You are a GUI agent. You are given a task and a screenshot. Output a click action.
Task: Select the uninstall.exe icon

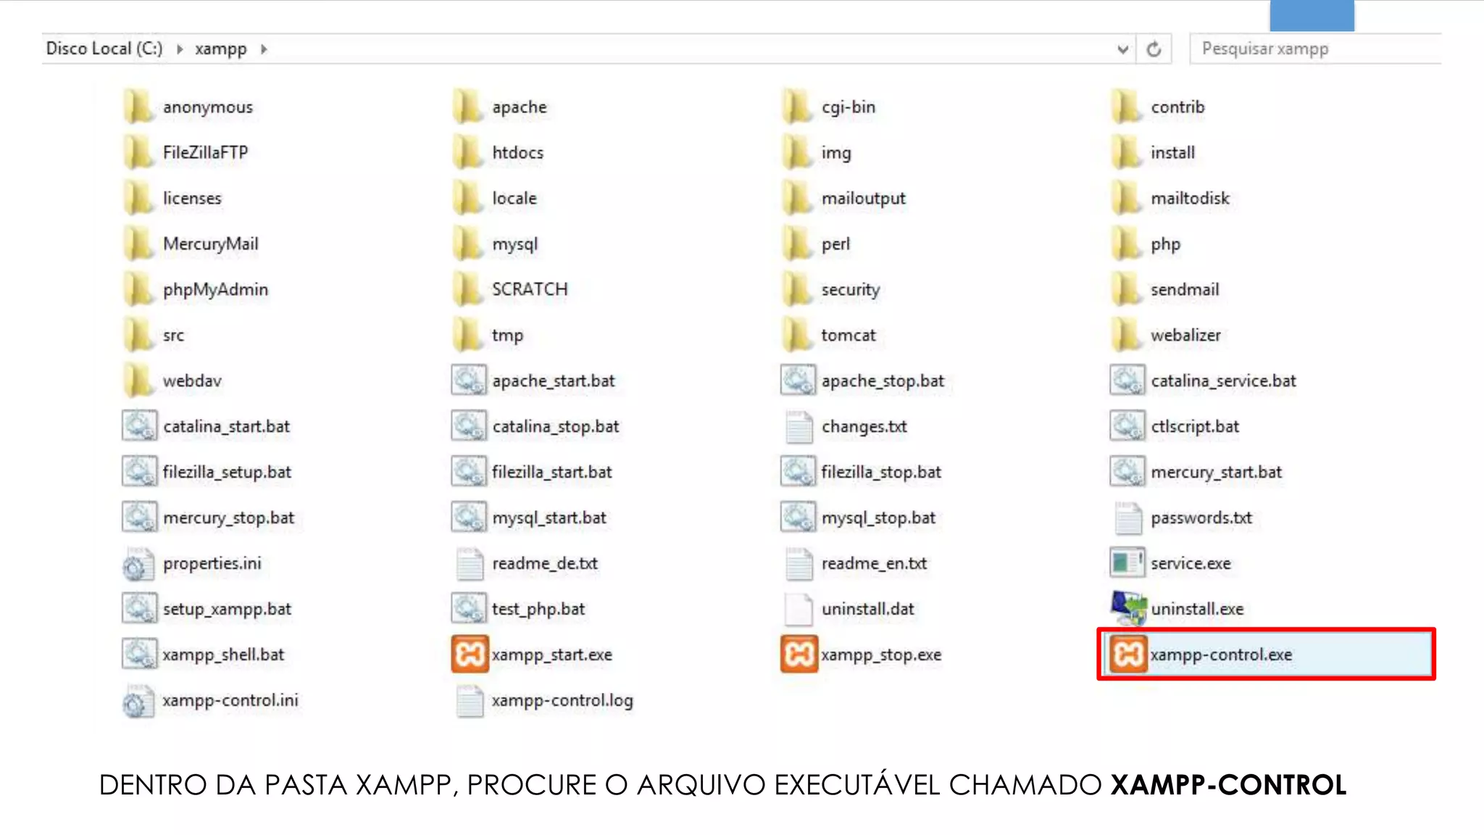pos(1127,609)
